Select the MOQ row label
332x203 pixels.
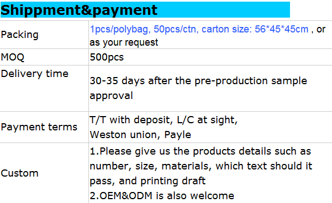[13, 57]
